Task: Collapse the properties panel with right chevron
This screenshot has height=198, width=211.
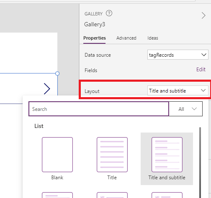Action: point(203,15)
